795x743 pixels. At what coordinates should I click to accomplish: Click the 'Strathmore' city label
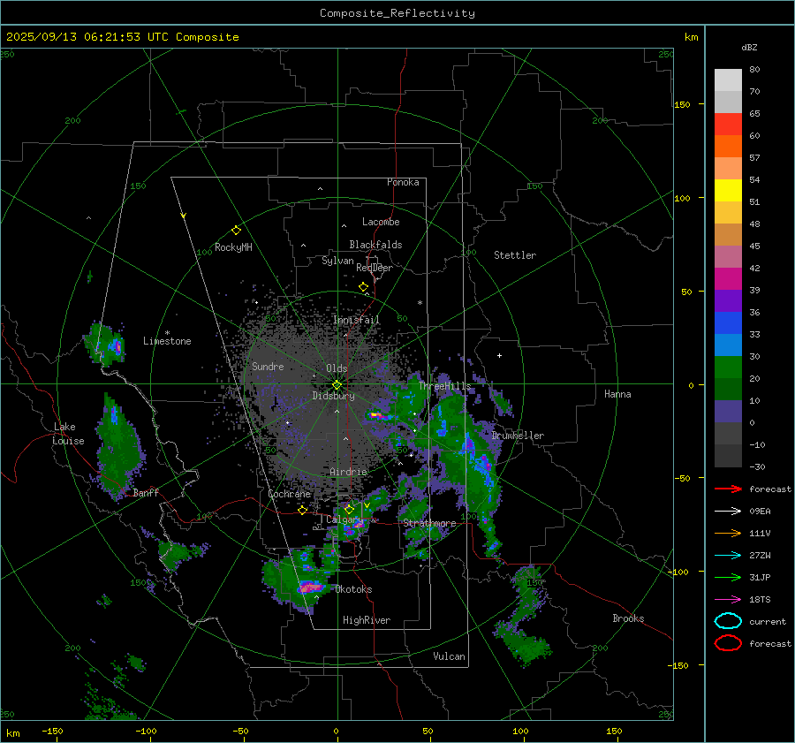point(429,523)
